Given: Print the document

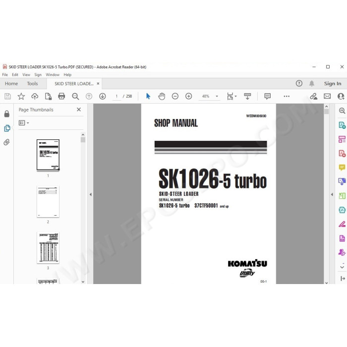Looking at the screenshot, I should [x=61, y=96].
